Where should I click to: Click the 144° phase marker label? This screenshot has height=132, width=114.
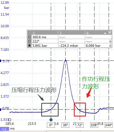pyautogui.click(x=109, y=125)
